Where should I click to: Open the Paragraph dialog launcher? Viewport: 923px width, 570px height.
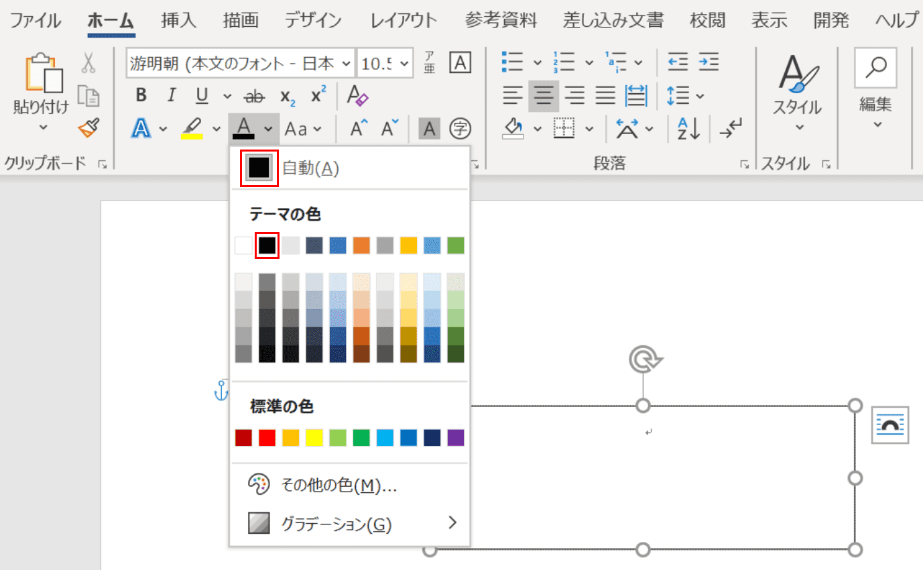tap(744, 164)
